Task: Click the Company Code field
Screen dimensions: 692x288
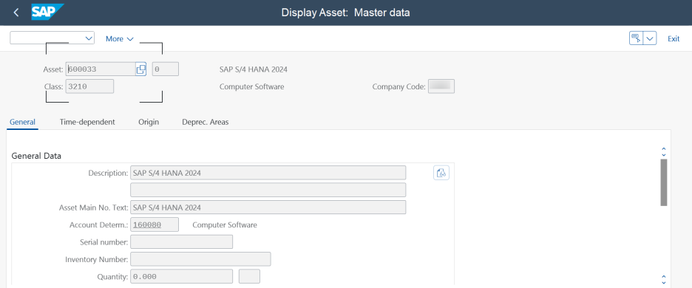Action: click(x=441, y=86)
